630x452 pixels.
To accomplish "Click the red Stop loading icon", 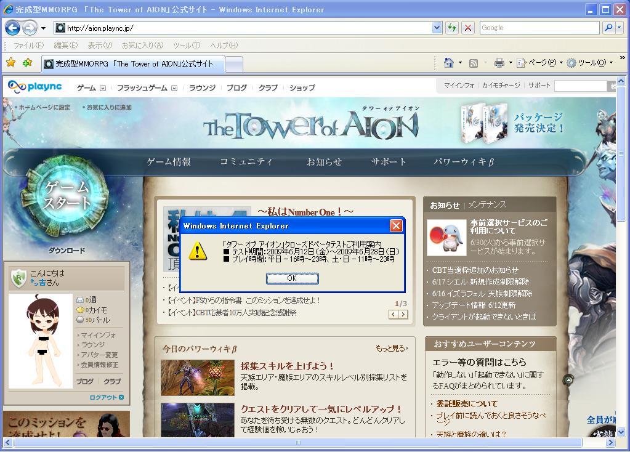I will tap(467, 28).
